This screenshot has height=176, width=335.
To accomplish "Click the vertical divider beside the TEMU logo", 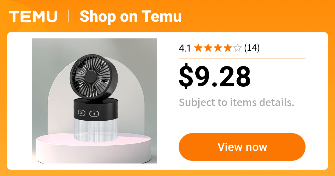I will [68, 16].
